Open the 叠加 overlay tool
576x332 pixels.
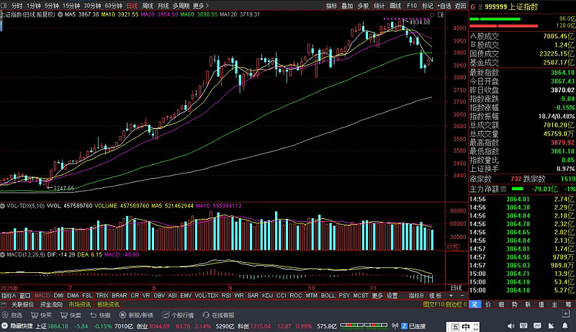click(x=347, y=5)
